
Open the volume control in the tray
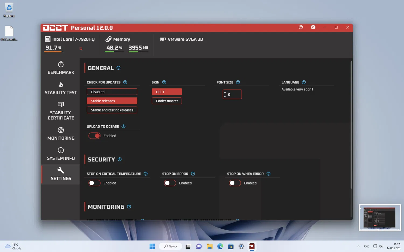[x=381, y=246]
